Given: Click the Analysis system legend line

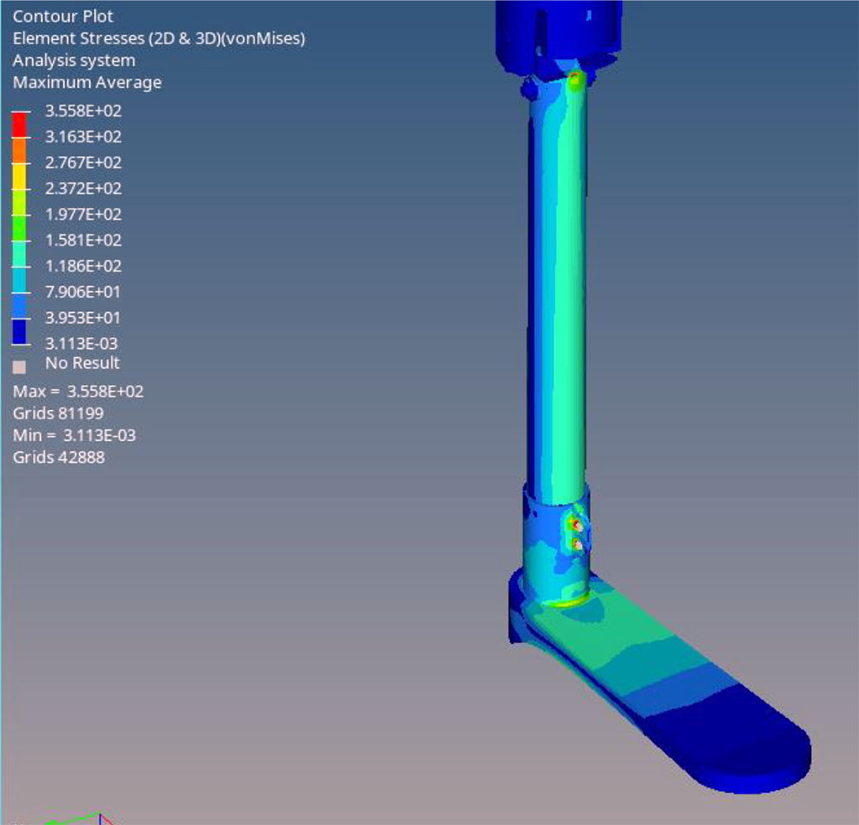Looking at the screenshot, I should tap(74, 60).
